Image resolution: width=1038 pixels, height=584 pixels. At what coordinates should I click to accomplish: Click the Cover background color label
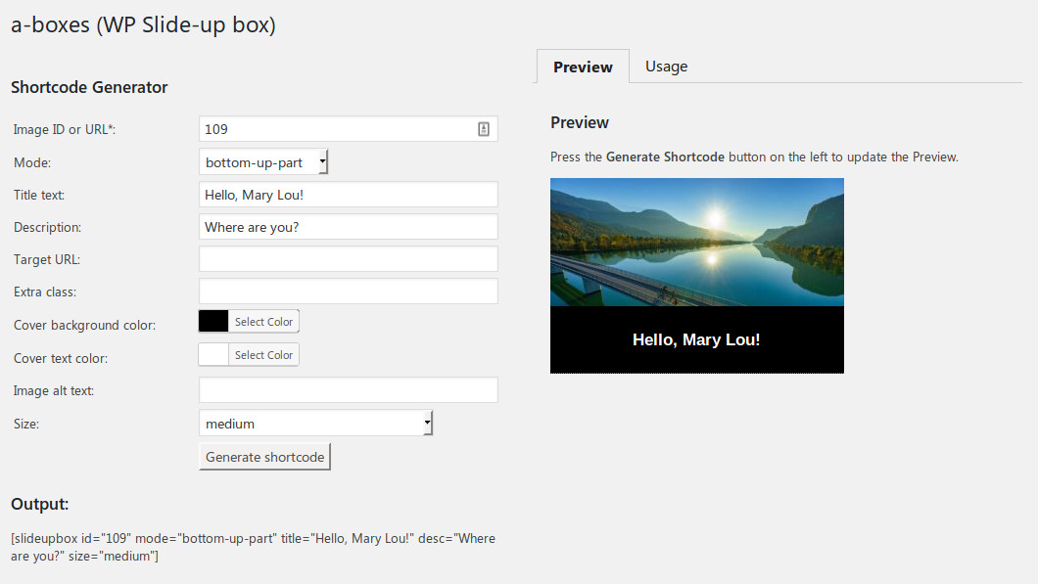click(x=85, y=326)
